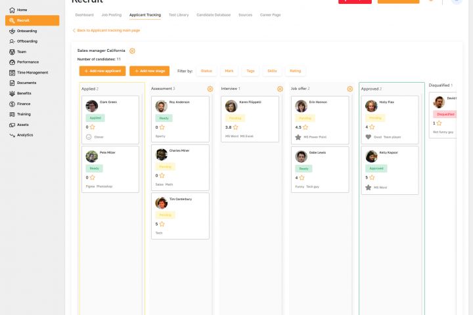Open the Mark filter dropdown
This screenshot has height=315, width=473.
click(x=229, y=71)
